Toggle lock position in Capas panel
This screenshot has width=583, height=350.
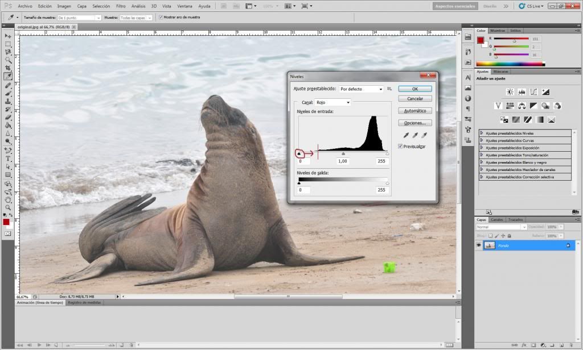pyautogui.click(x=503, y=236)
